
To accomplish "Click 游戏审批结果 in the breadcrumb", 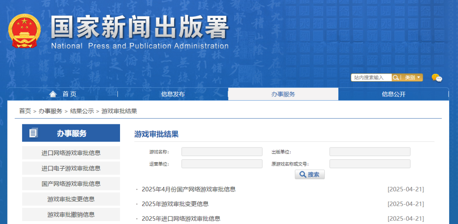I will click(x=119, y=111).
